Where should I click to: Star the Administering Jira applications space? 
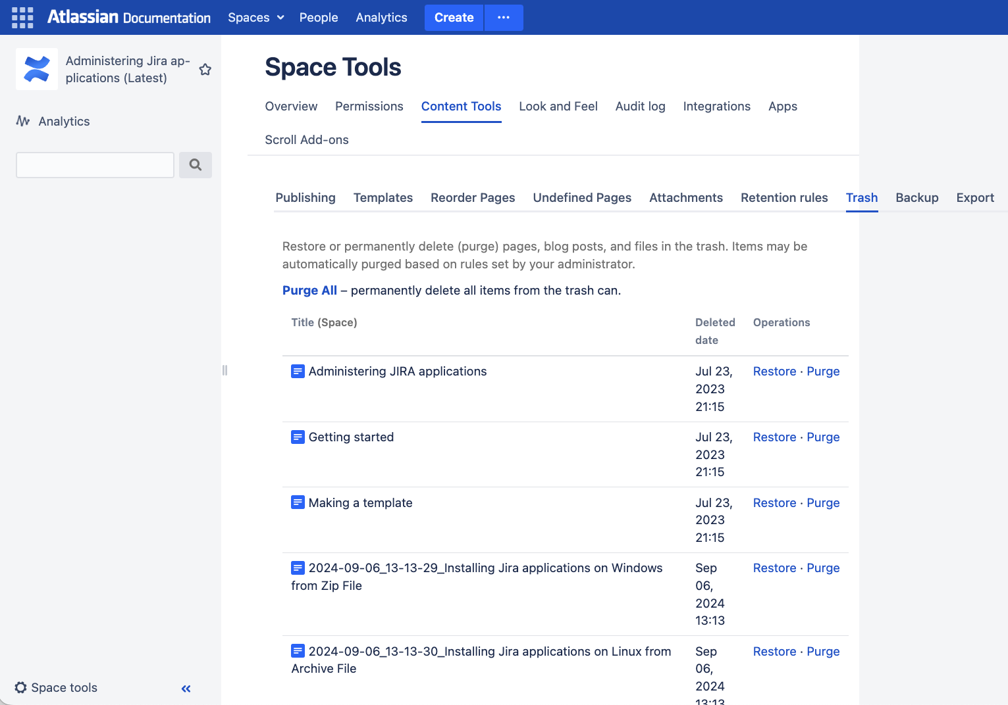click(x=205, y=69)
